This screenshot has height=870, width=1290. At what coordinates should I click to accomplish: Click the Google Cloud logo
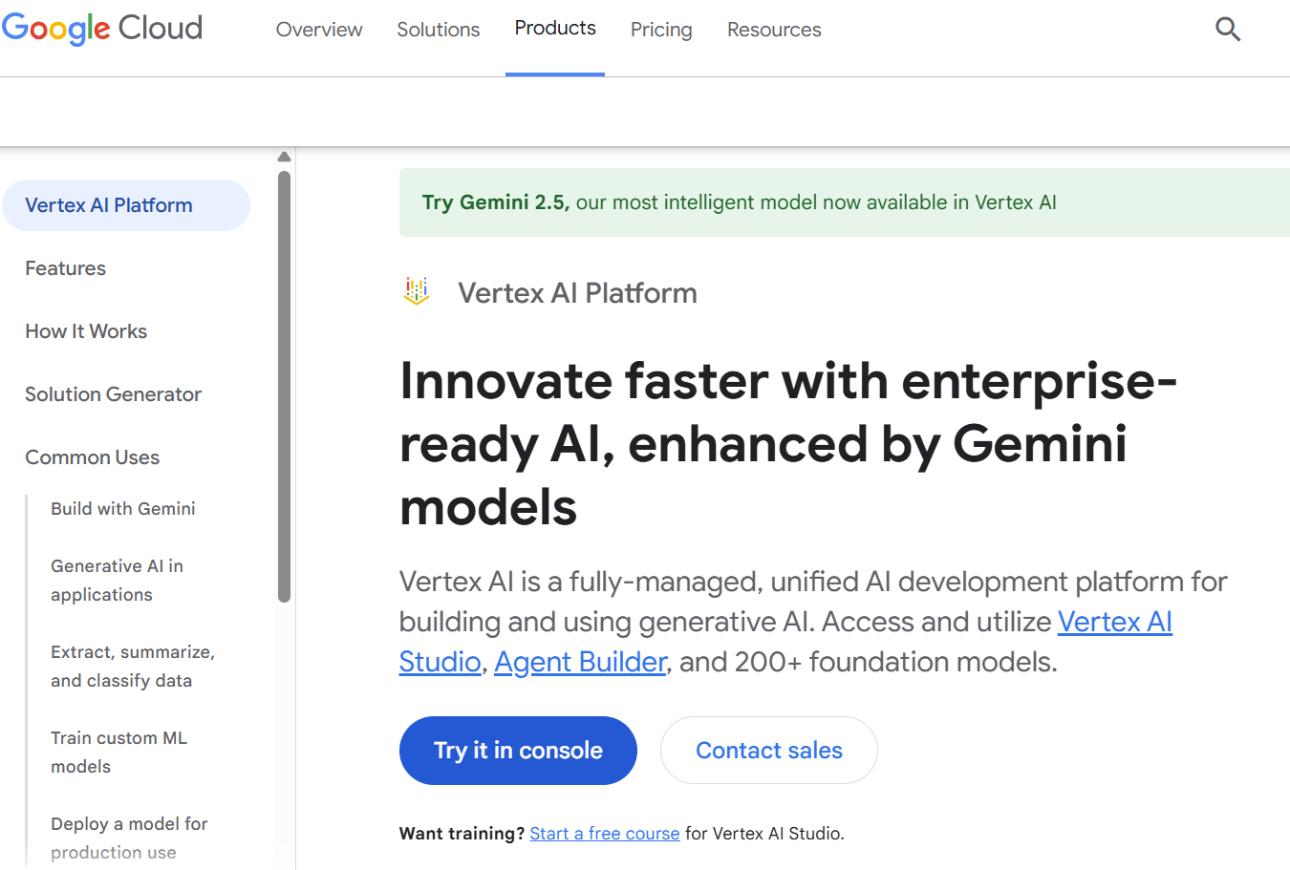coord(102,29)
